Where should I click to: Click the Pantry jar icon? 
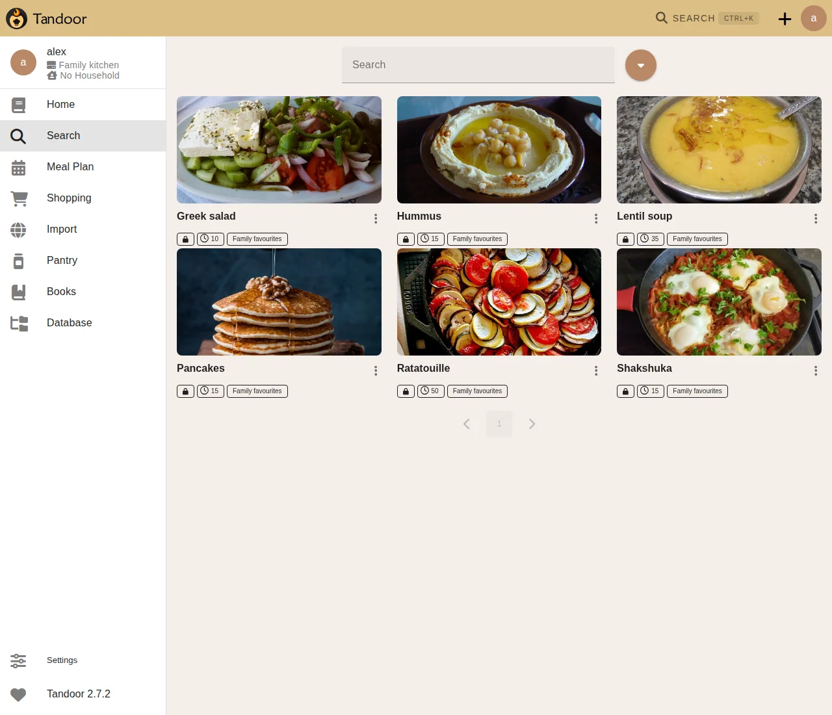(19, 261)
